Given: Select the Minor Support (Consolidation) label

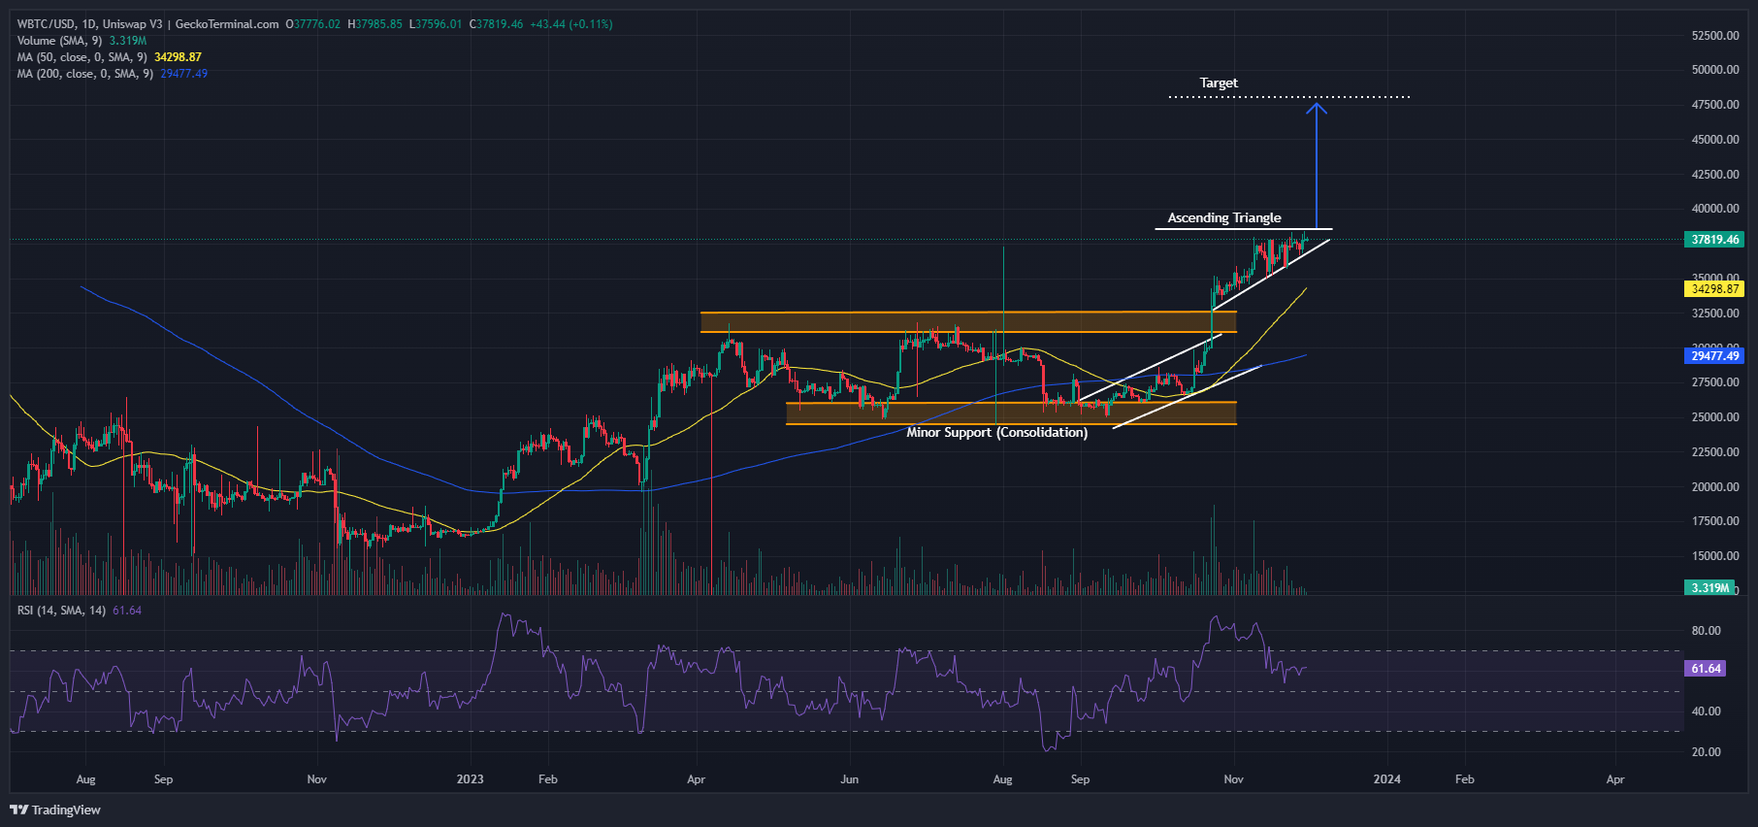Looking at the screenshot, I should click(x=996, y=433).
